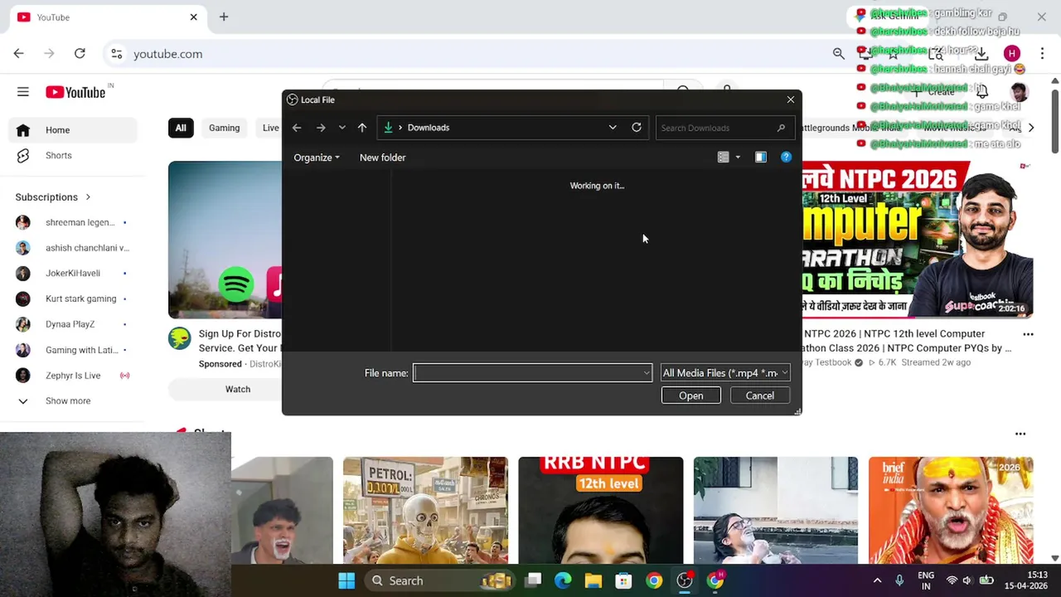Open Shorts in YouTube sidebar
Screen dimensions: 1061x597
pyautogui.click(x=73, y=156)
